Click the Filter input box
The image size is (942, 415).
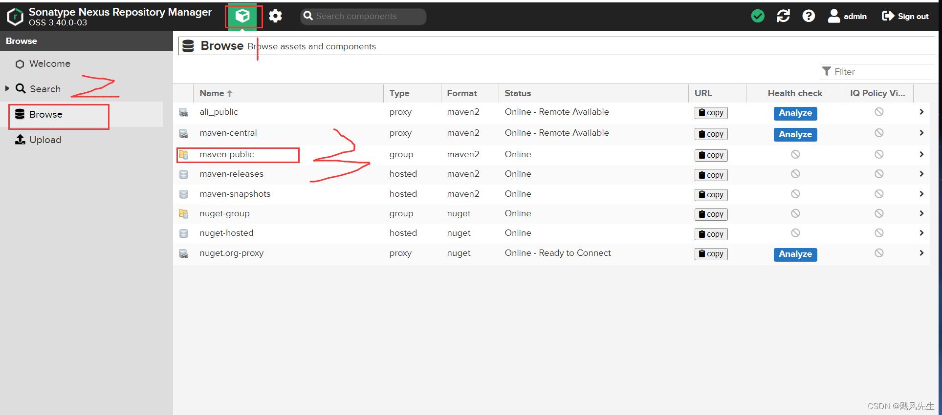coord(877,72)
